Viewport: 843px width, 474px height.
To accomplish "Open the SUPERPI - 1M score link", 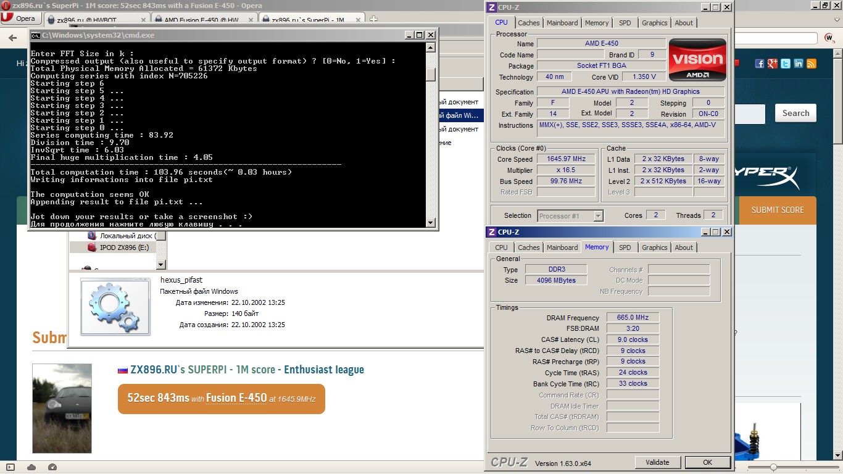I will pyautogui.click(x=231, y=370).
